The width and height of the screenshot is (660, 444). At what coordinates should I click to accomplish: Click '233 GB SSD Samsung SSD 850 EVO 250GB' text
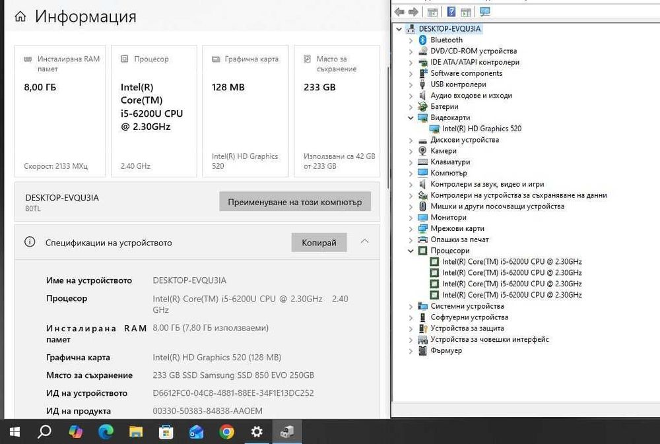pyautogui.click(x=233, y=375)
